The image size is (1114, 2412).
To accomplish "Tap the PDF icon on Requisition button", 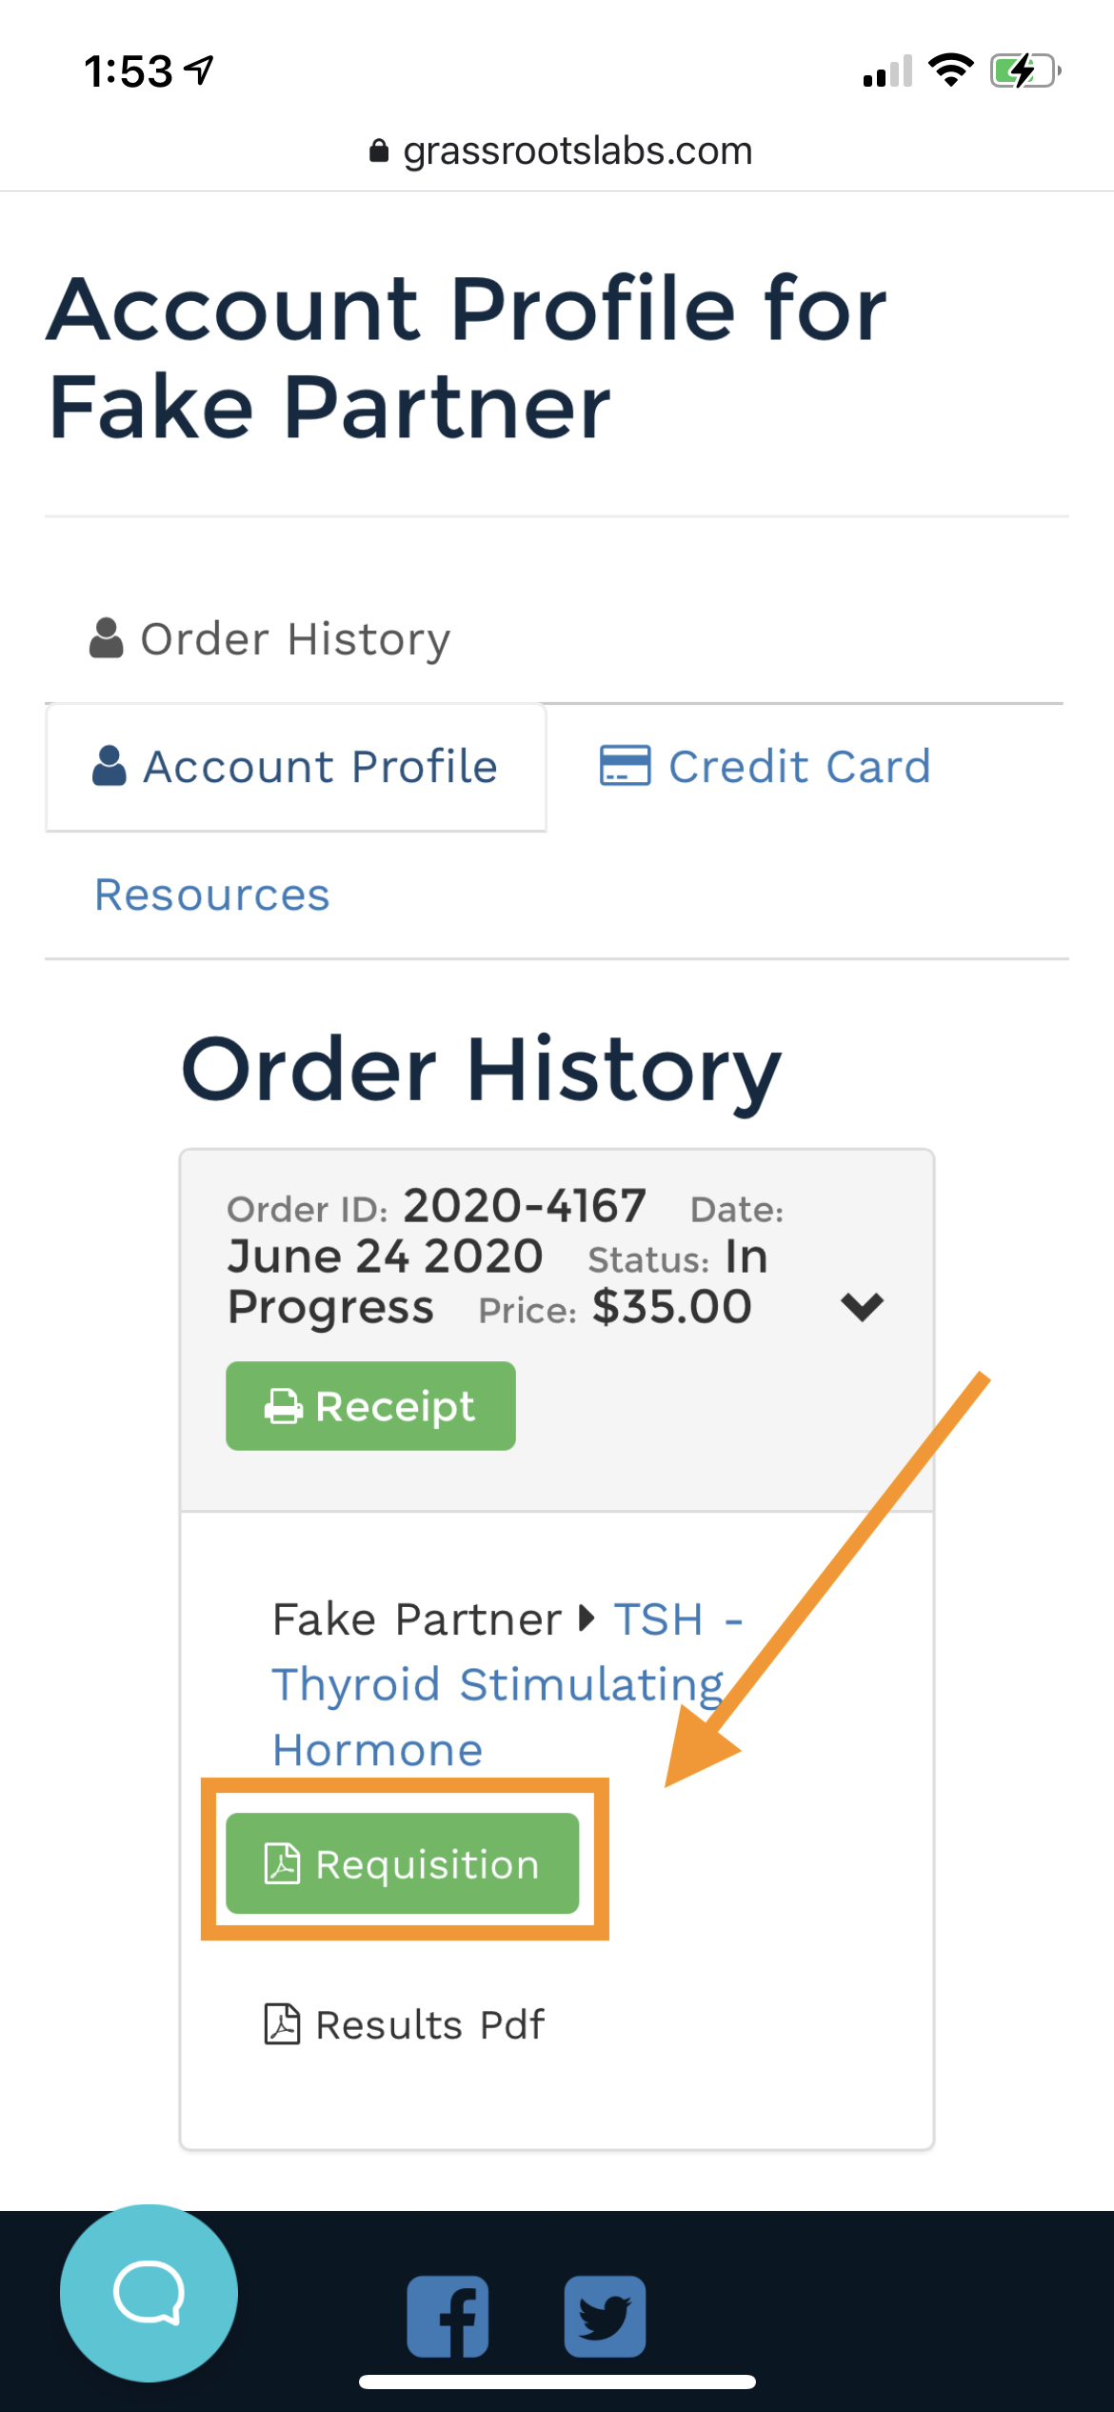I will coord(282,1864).
